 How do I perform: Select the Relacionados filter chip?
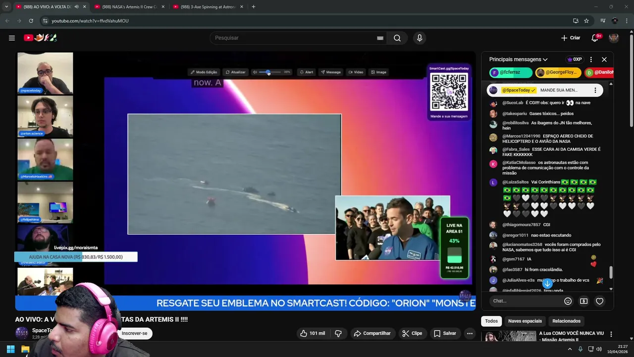click(566, 321)
